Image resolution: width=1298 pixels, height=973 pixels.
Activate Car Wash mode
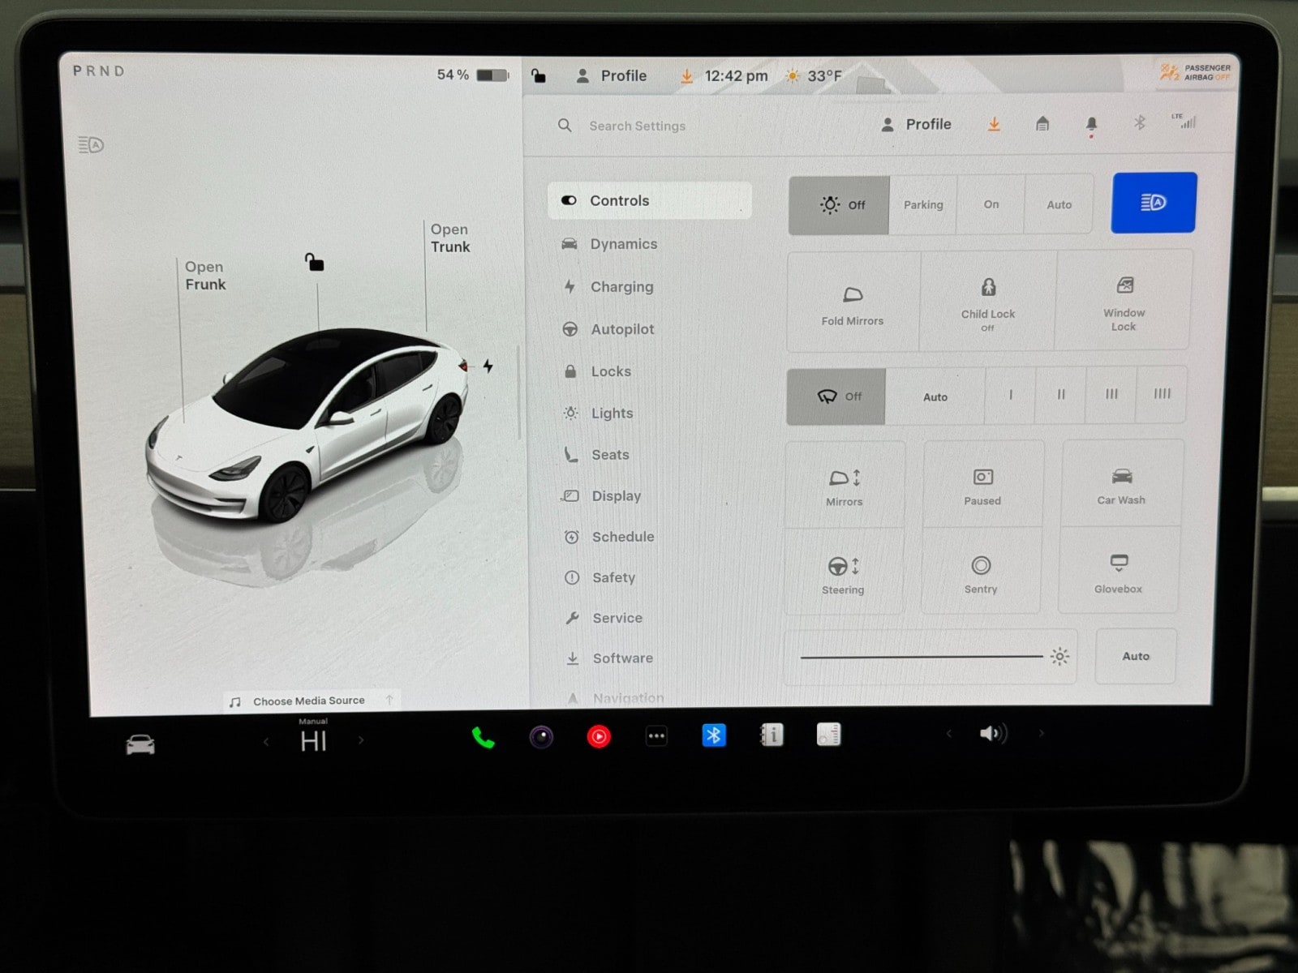coord(1121,485)
